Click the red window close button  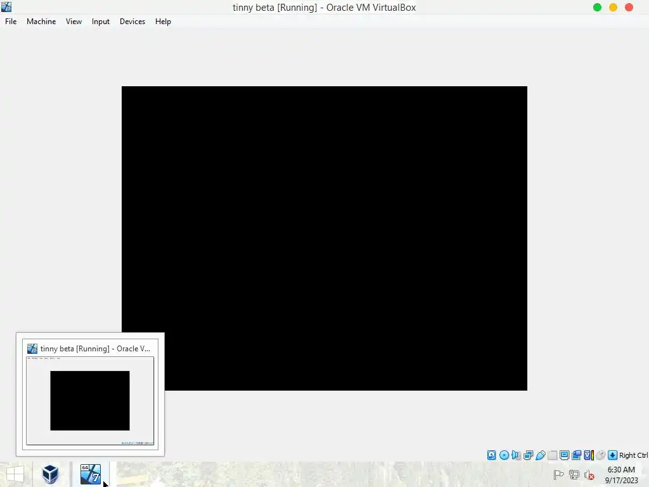629,8
